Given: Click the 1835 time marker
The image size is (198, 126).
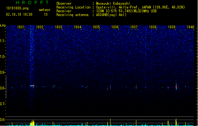Looking at the screenshot, I should pos(96,27).
